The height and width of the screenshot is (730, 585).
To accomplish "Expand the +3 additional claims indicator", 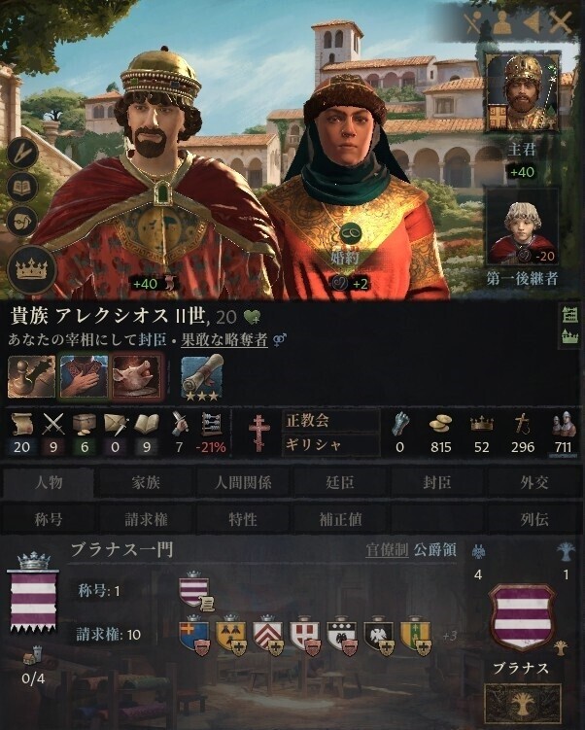I will click(x=449, y=636).
